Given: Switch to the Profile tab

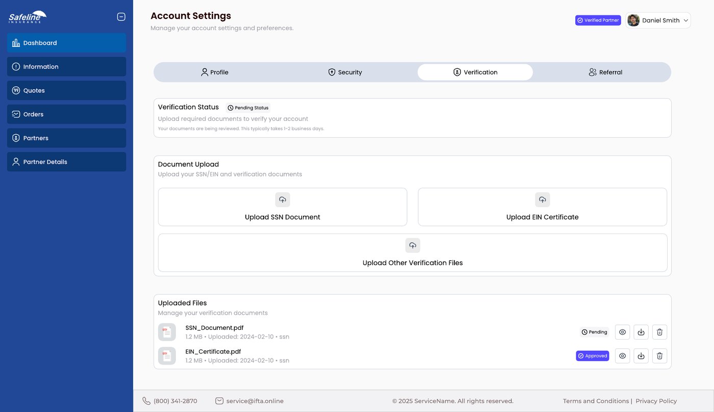Looking at the screenshot, I should click(x=215, y=72).
